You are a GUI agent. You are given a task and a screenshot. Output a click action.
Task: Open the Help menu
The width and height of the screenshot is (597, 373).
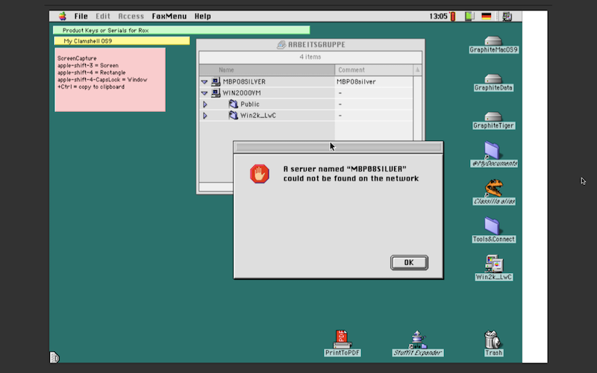[202, 16]
